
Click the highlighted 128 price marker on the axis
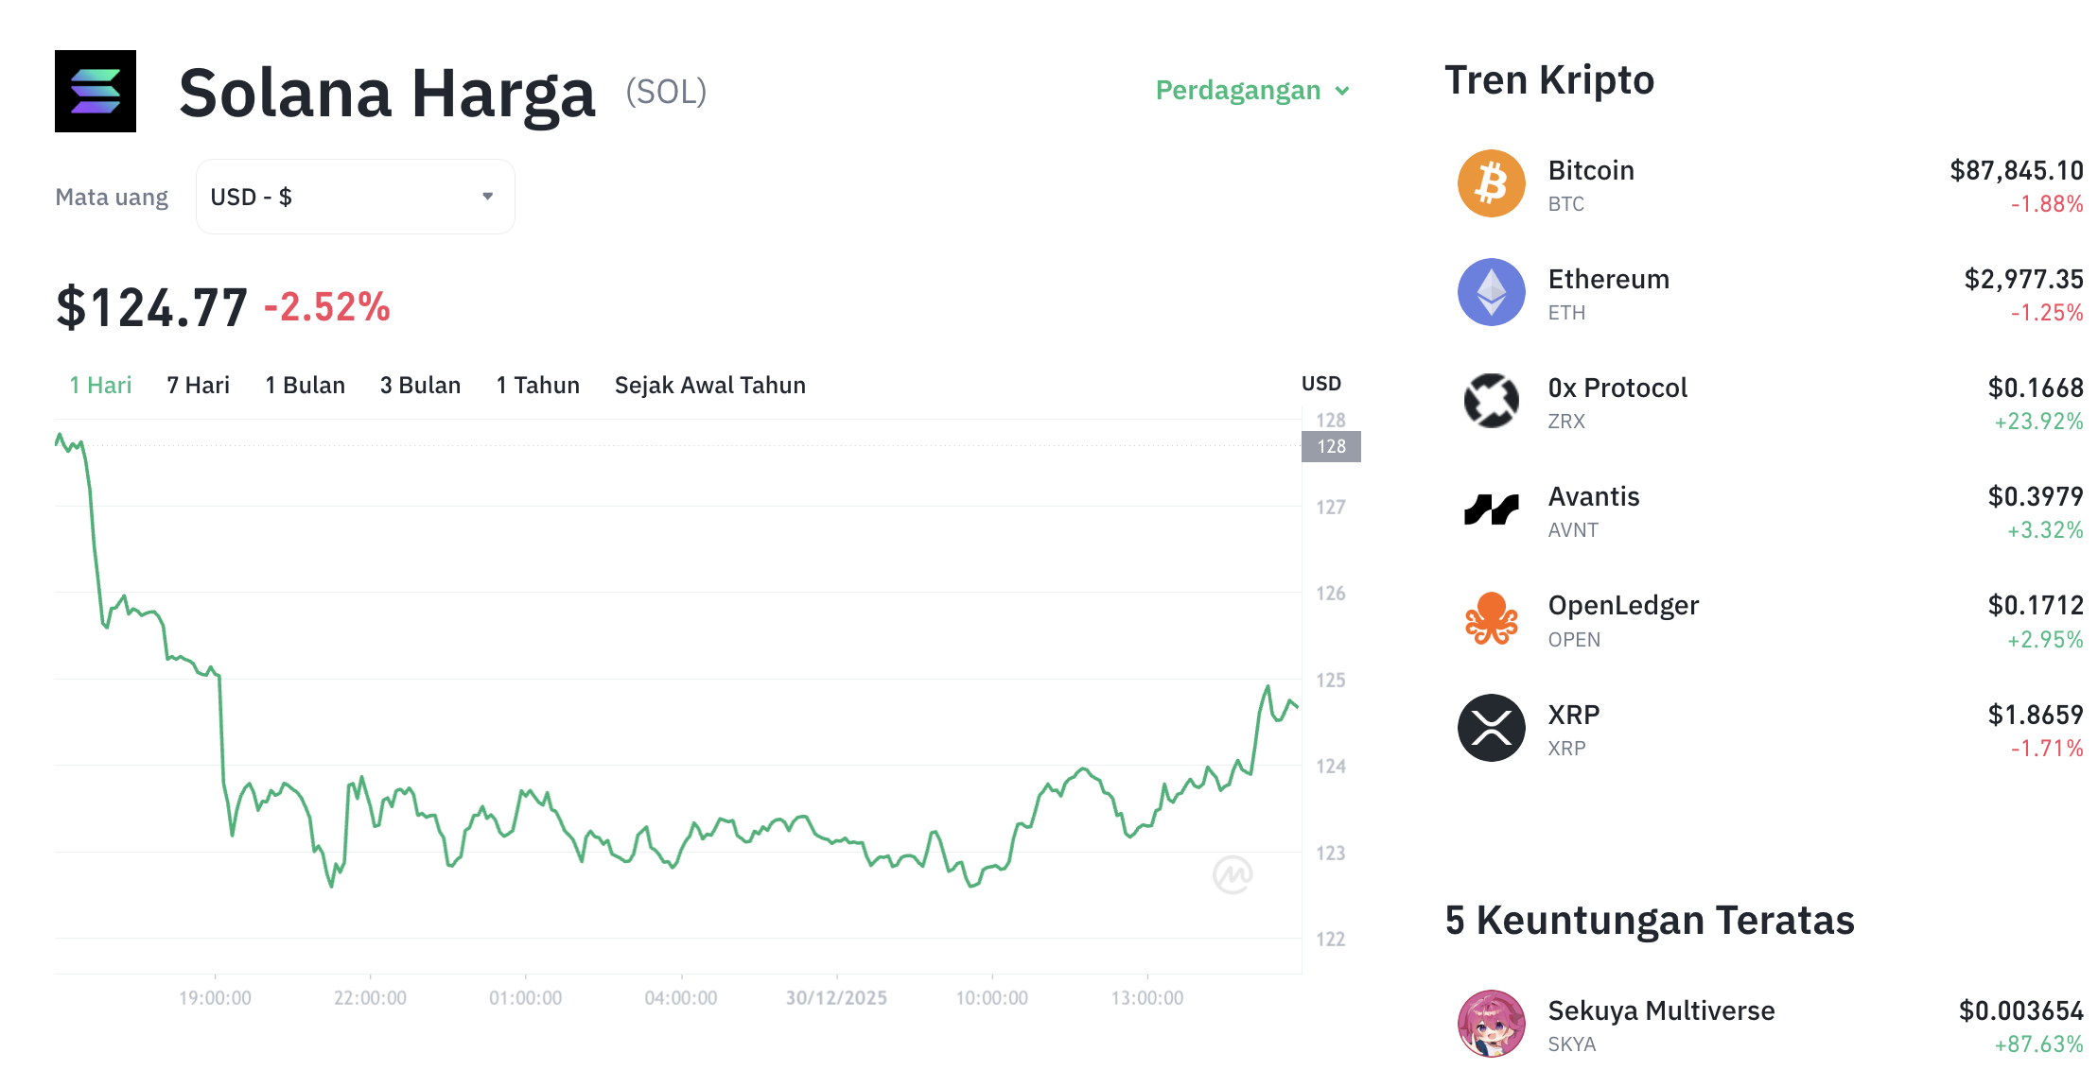tap(1330, 446)
